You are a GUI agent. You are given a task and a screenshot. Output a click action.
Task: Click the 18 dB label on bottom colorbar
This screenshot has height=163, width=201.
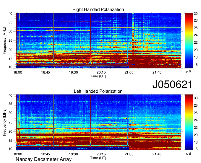[196, 142]
